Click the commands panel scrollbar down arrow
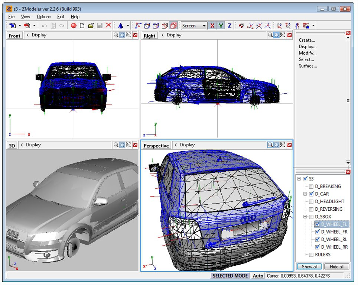The image size is (358, 285). (348, 163)
